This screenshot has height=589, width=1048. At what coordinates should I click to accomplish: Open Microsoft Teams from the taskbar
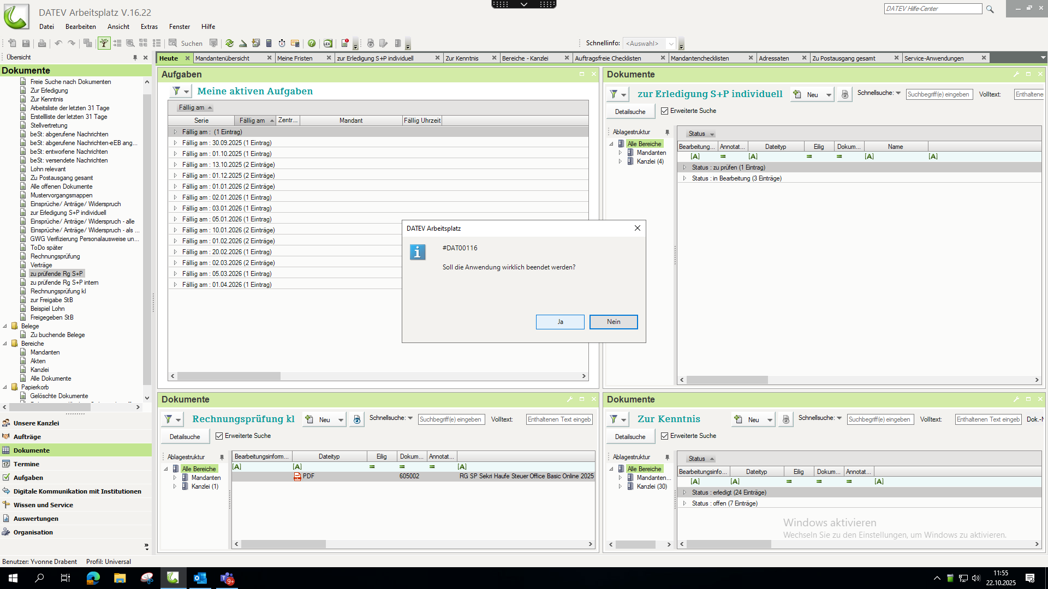pyautogui.click(x=227, y=578)
